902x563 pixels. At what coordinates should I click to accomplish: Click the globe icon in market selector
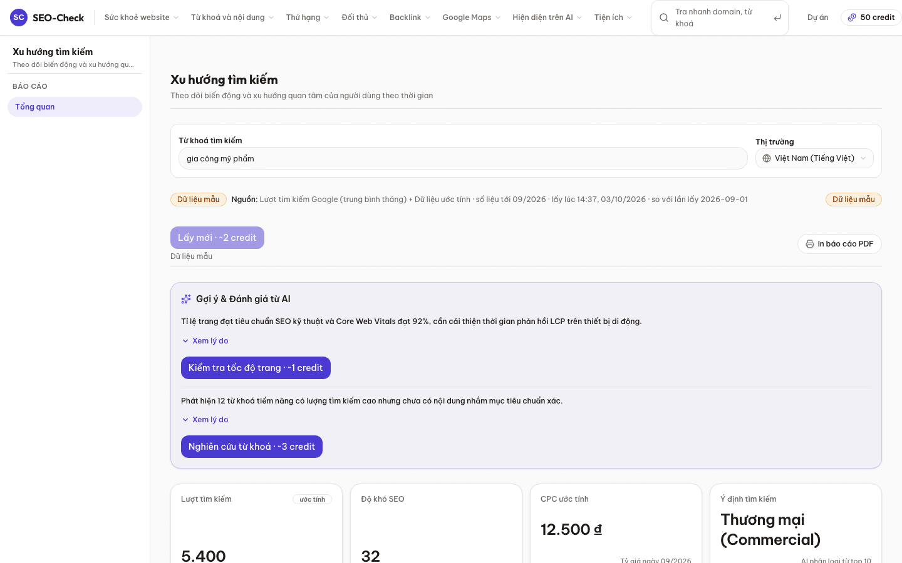point(767,158)
